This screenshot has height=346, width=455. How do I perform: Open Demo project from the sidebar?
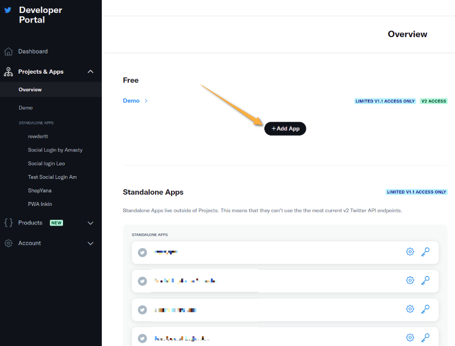[25, 107]
